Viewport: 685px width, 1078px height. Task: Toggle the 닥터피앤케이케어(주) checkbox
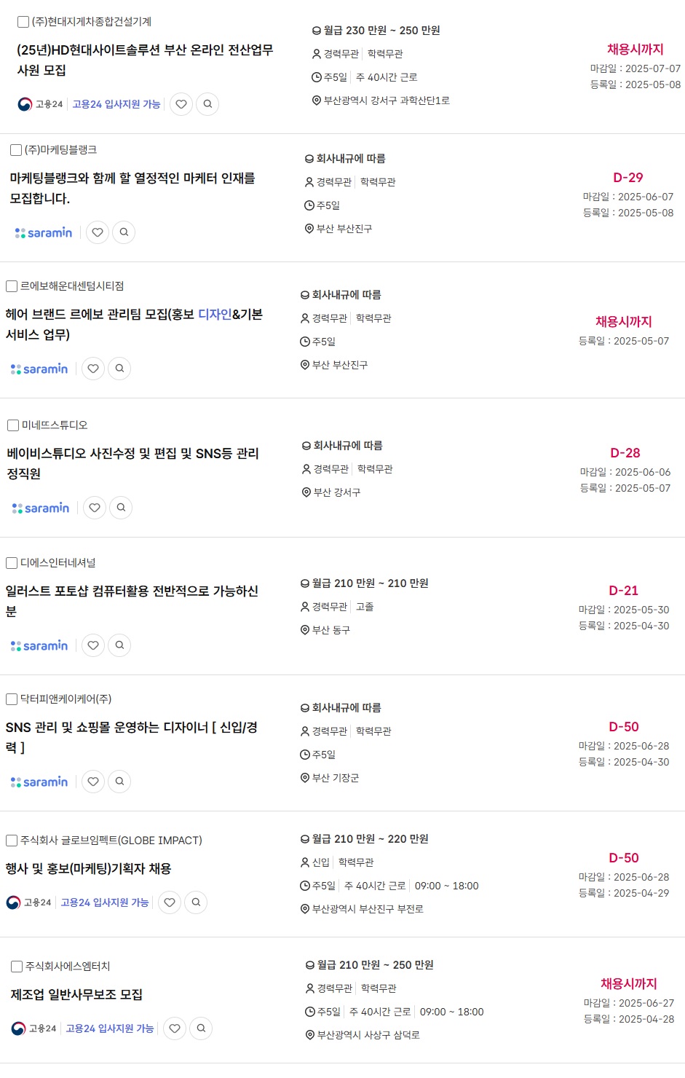tap(12, 699)
